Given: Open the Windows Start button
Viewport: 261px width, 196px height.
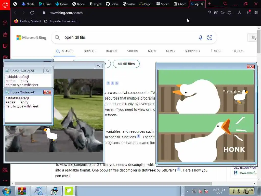Looking at the screenshot, I should [6, 191].
